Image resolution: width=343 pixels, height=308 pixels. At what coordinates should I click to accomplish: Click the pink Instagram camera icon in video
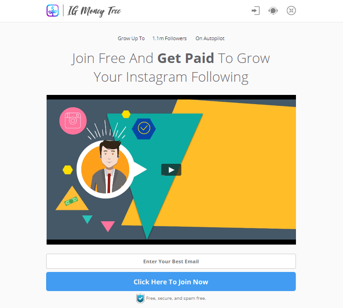coord(73,120)
